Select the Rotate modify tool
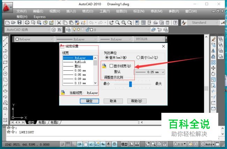The height and width of the screenshot is (149, 227). (x=213, y=74)
